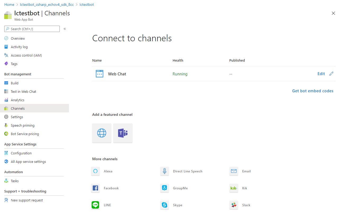Click the Facebook channel icon
Image resolution: width=340 pixels, height=216 pixels.
tap(95, 188)
